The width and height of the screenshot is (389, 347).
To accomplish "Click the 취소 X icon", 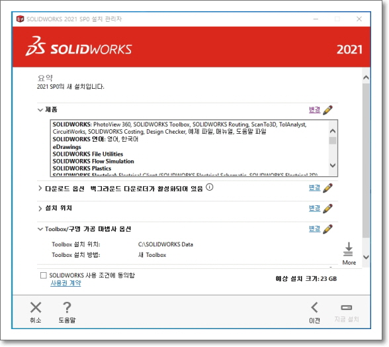I will tap(36, 307).
